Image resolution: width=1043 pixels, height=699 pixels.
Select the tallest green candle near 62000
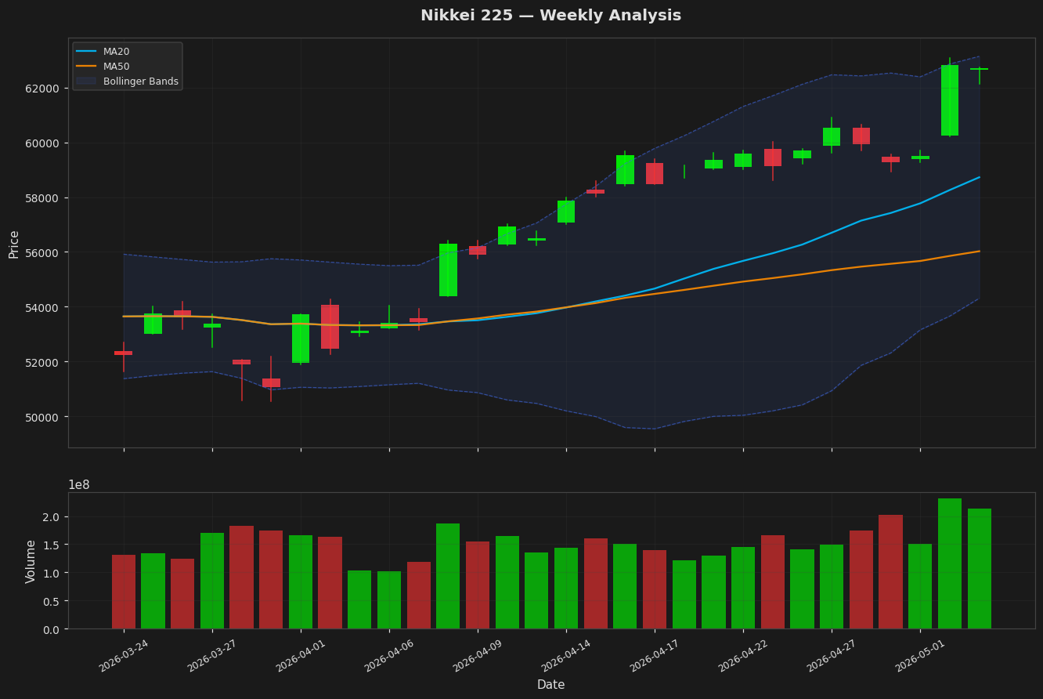pos(950,100)
